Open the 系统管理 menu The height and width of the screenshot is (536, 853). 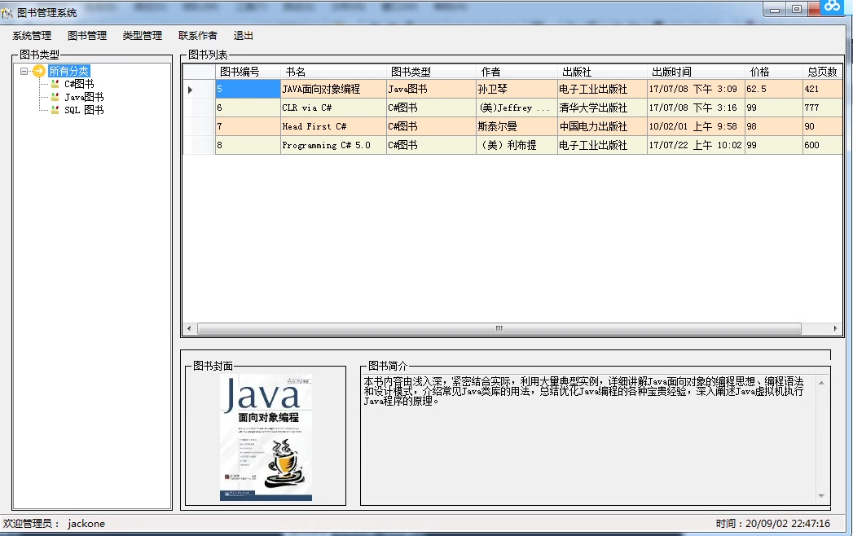click(x=32, y=35)
